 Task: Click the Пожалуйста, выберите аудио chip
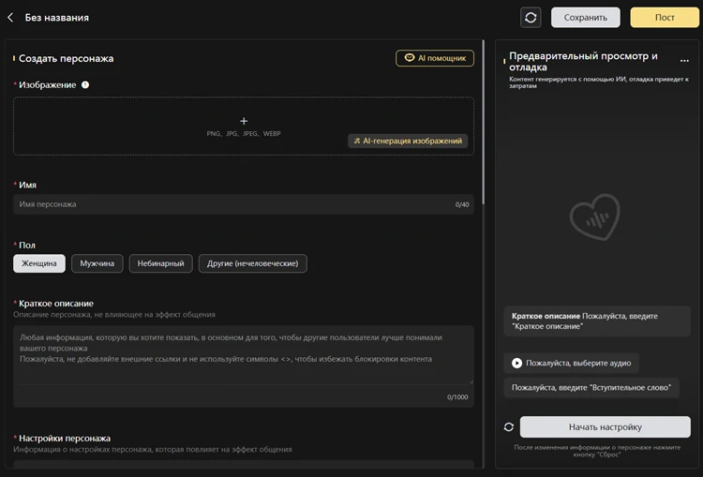click(x=571, y=363)
